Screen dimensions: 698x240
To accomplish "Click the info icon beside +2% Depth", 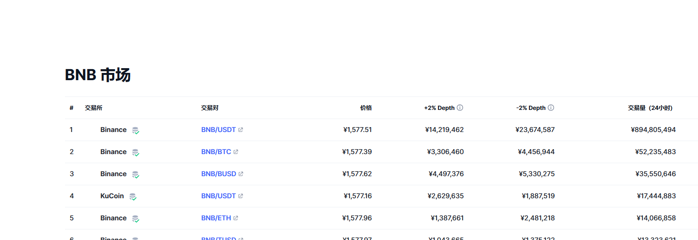I will point(460,108).
